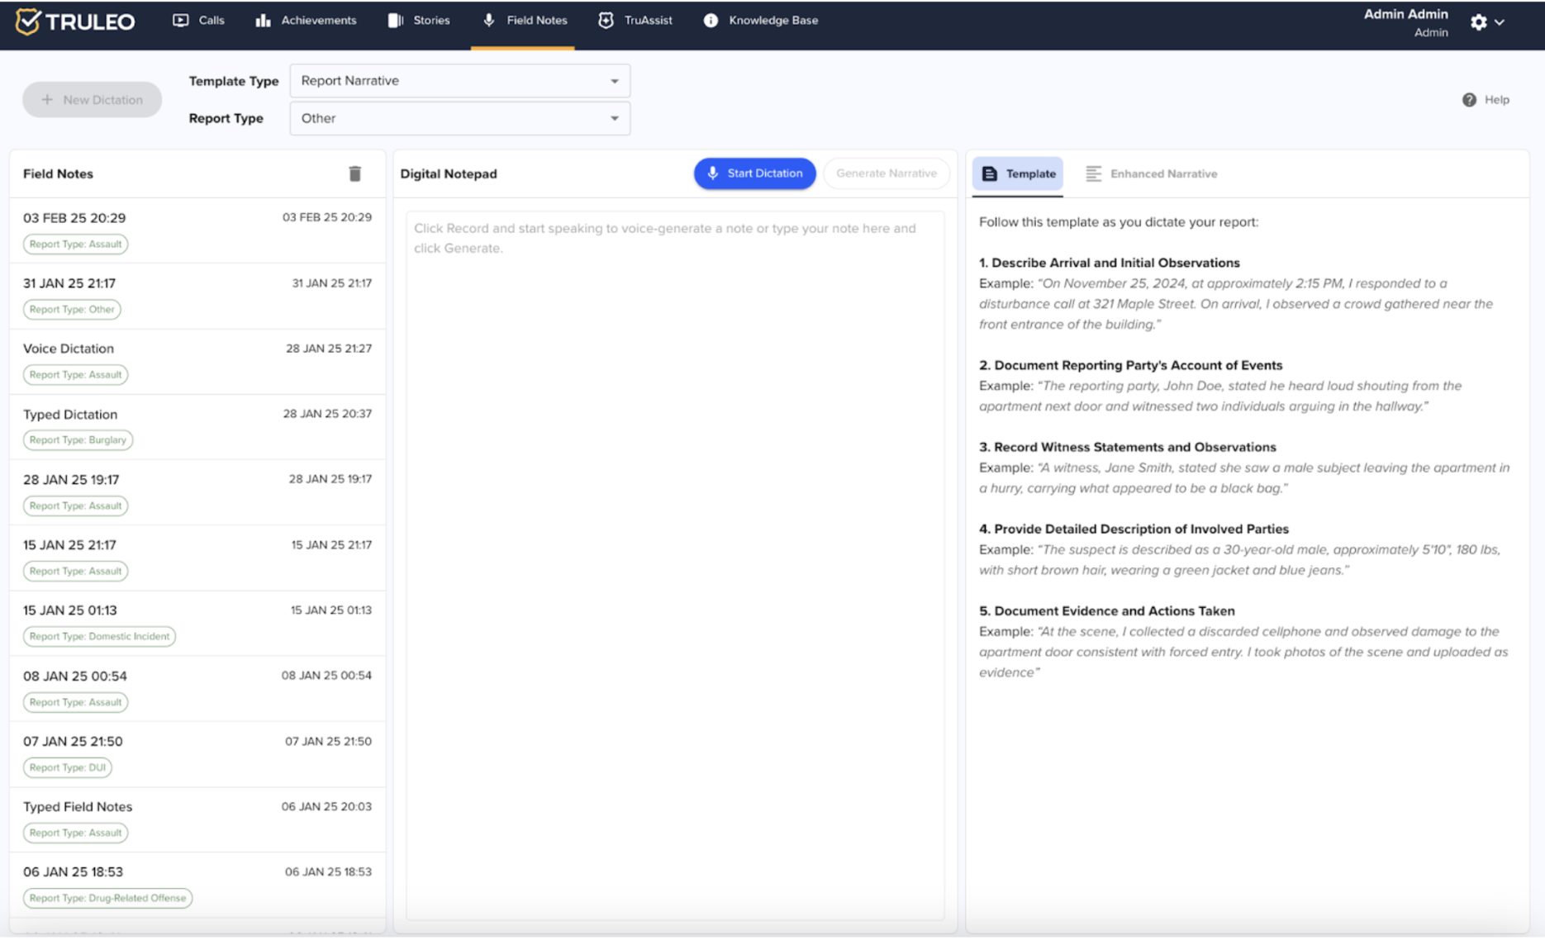The height and width of the screenshot is (945, 1545).
Task: Open the Voice Dictation note
Action: (197, 361)
